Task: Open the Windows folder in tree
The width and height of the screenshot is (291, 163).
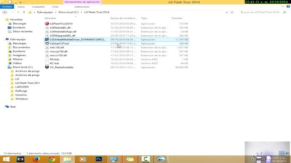Action: tap(21, 99)
